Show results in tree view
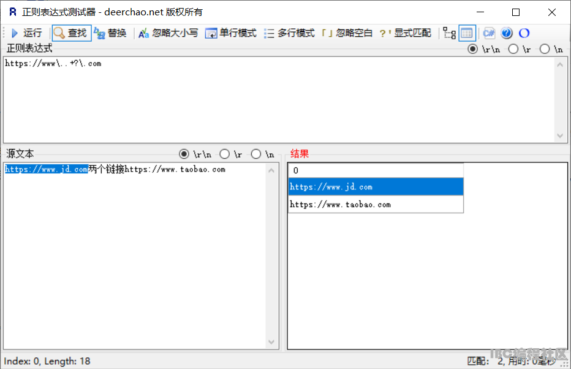 coord(449,33)
